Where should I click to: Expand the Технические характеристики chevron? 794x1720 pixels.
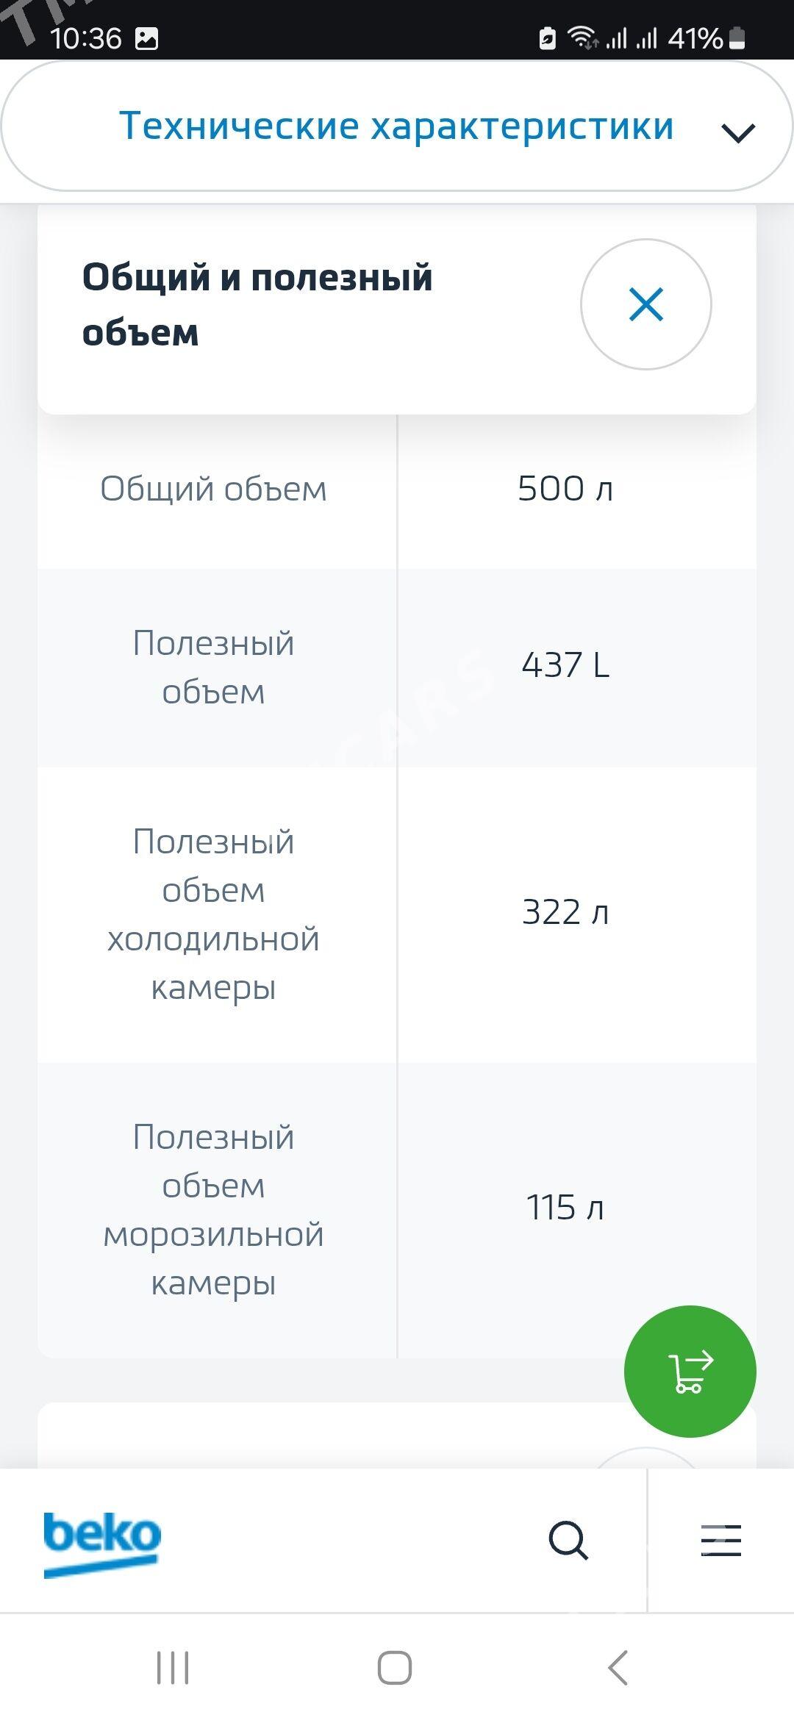click(x=738, y=133)
